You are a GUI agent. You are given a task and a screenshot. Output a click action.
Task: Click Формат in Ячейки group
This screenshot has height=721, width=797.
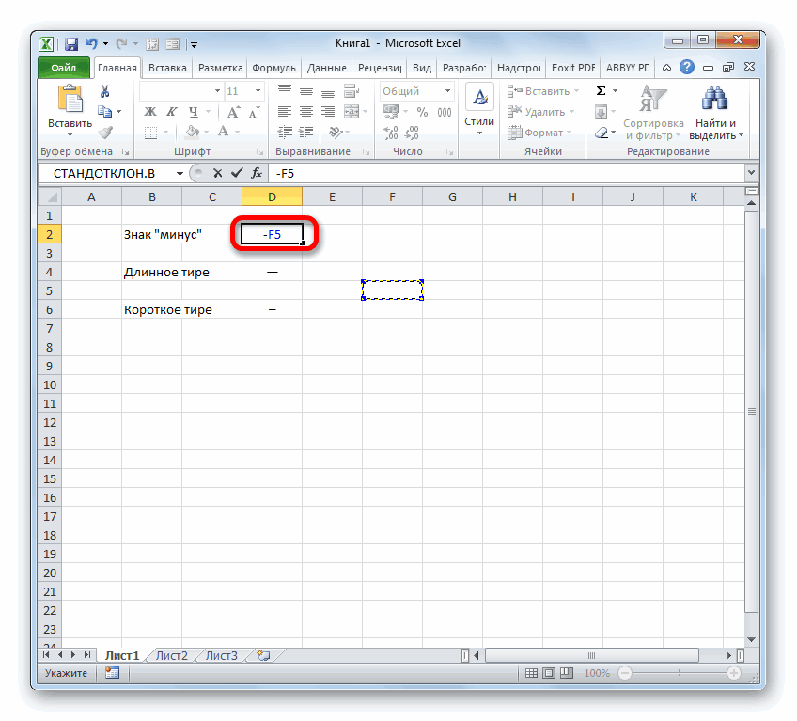coord(539,133)
